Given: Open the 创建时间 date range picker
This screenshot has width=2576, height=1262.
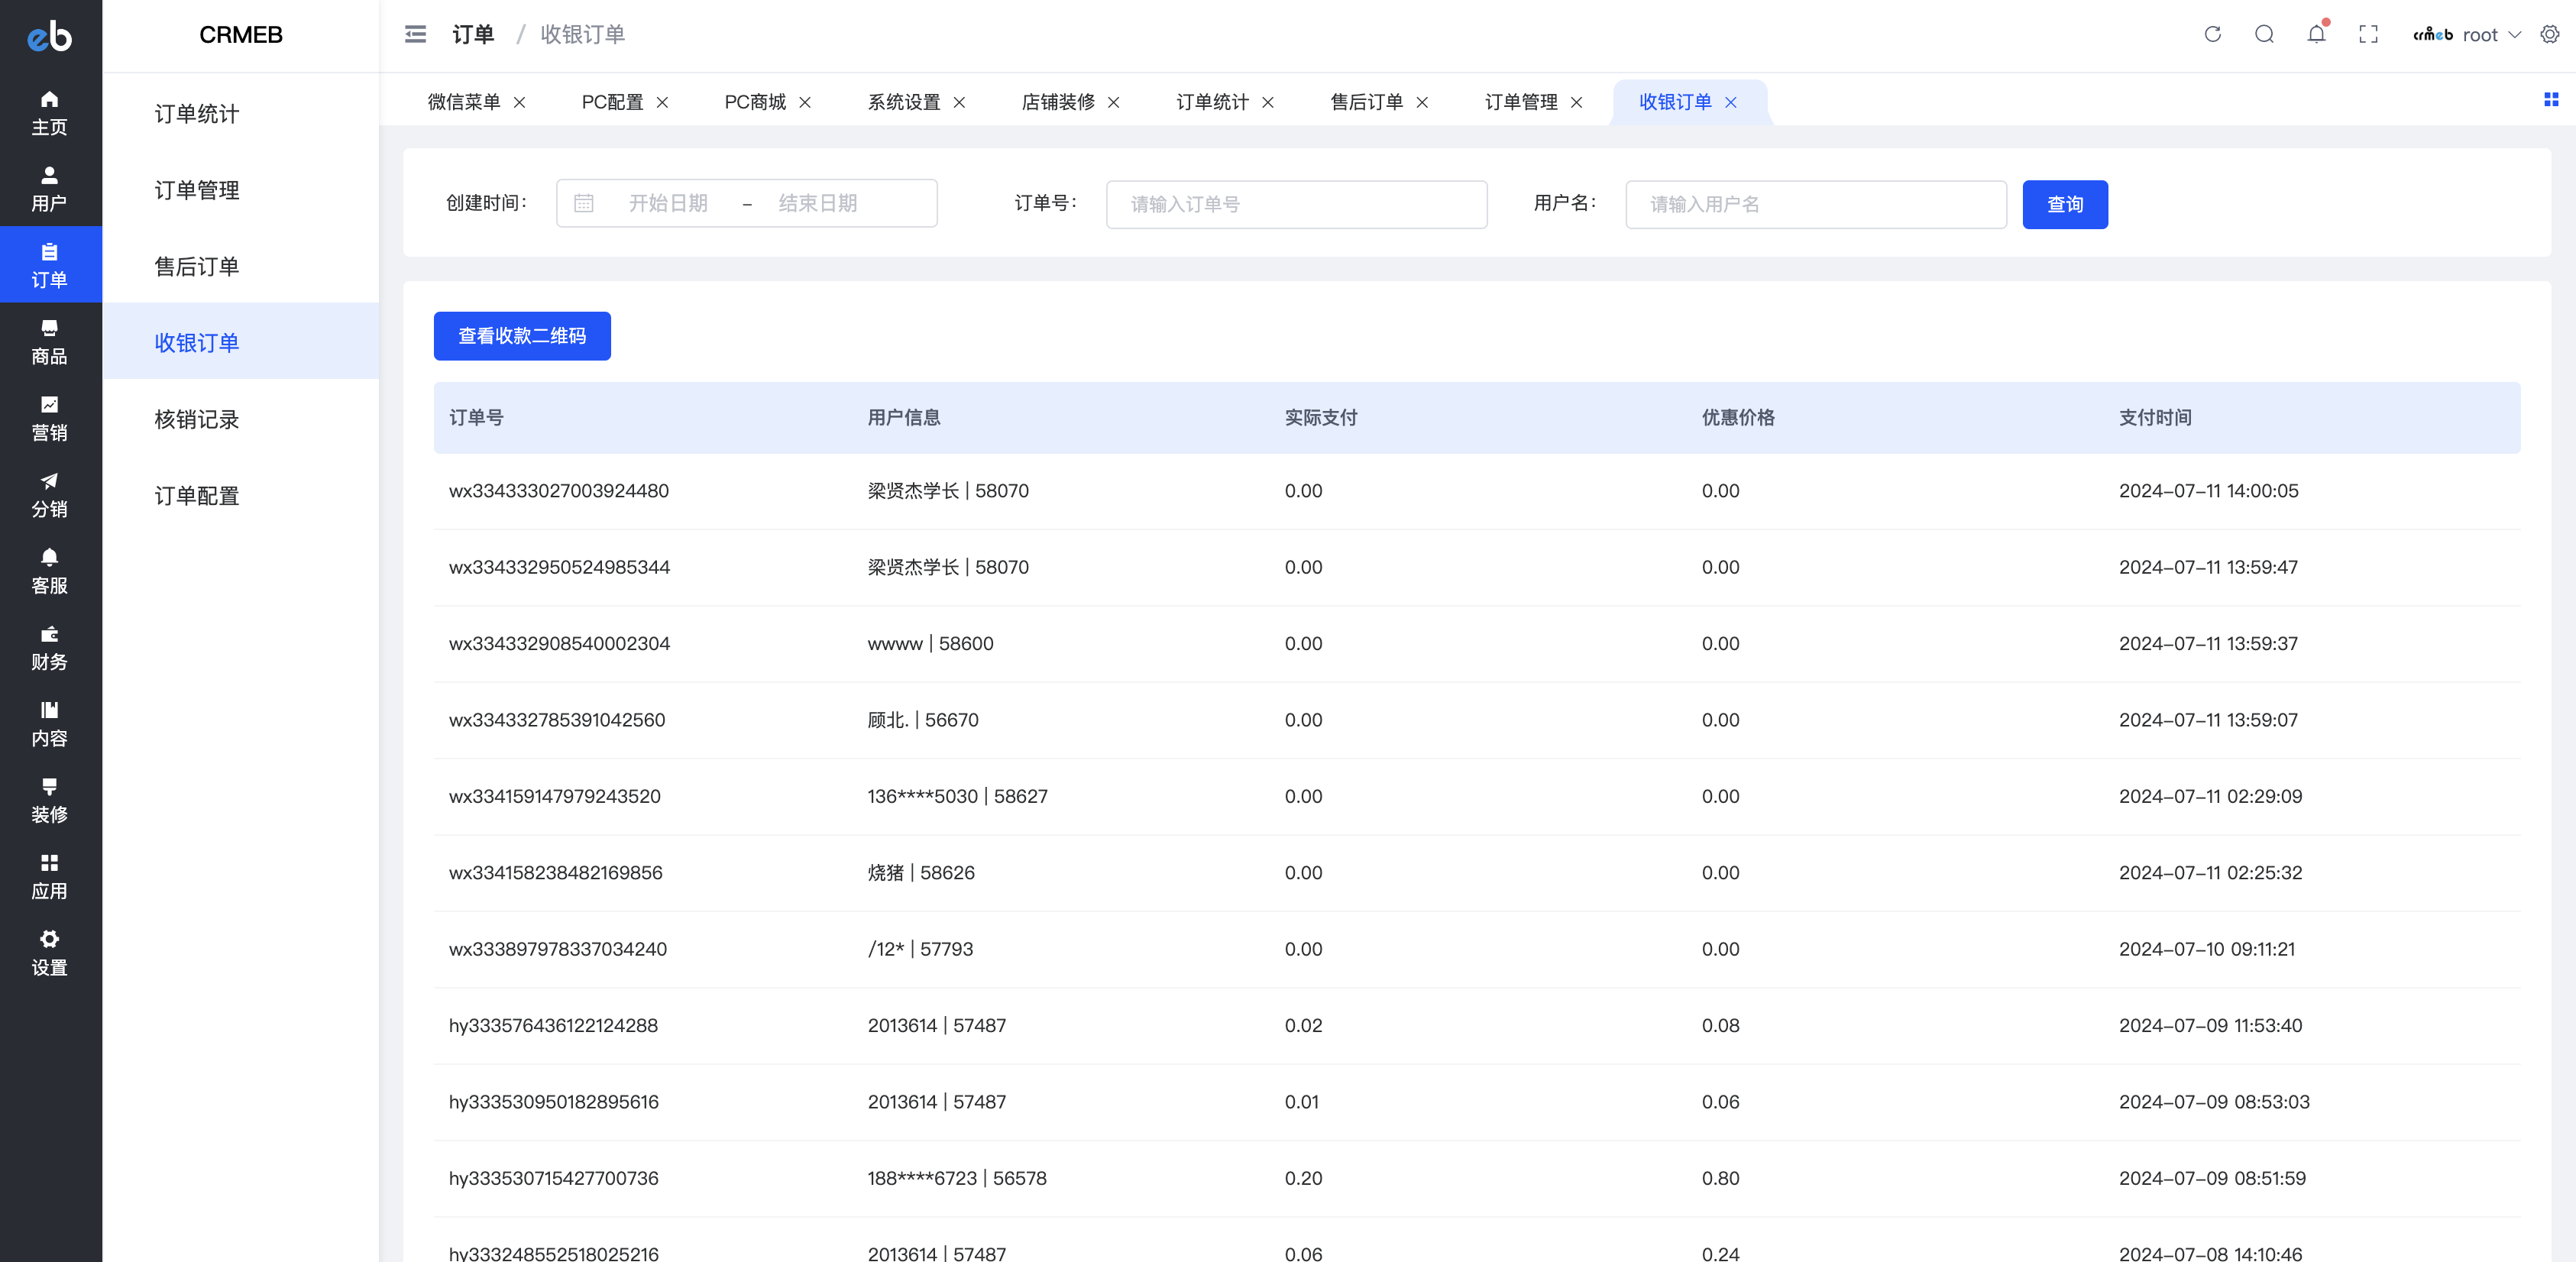Looking at the screenshot, I should pos(746,204).
